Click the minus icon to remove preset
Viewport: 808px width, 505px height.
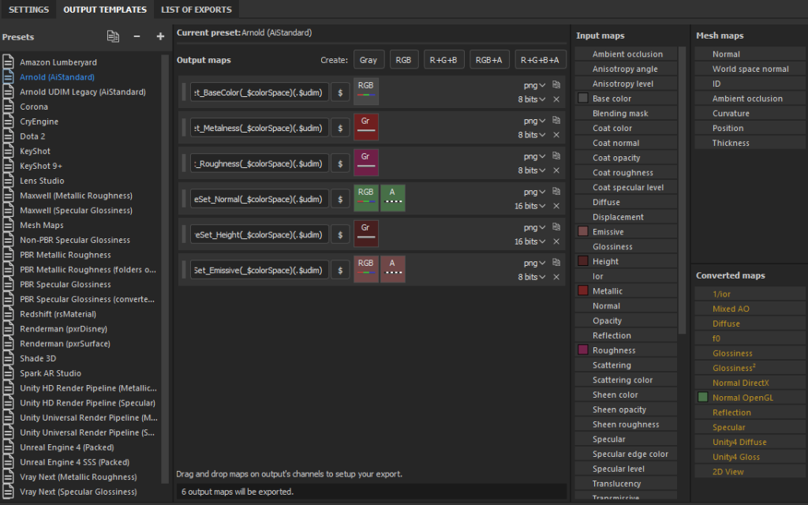tap(137, 36)
